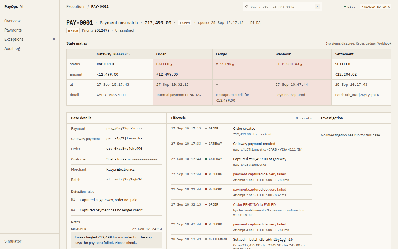Open the Exceptions sidebar item
The image size is (398, 249).
pyautogui.click(x=30, y=39)
